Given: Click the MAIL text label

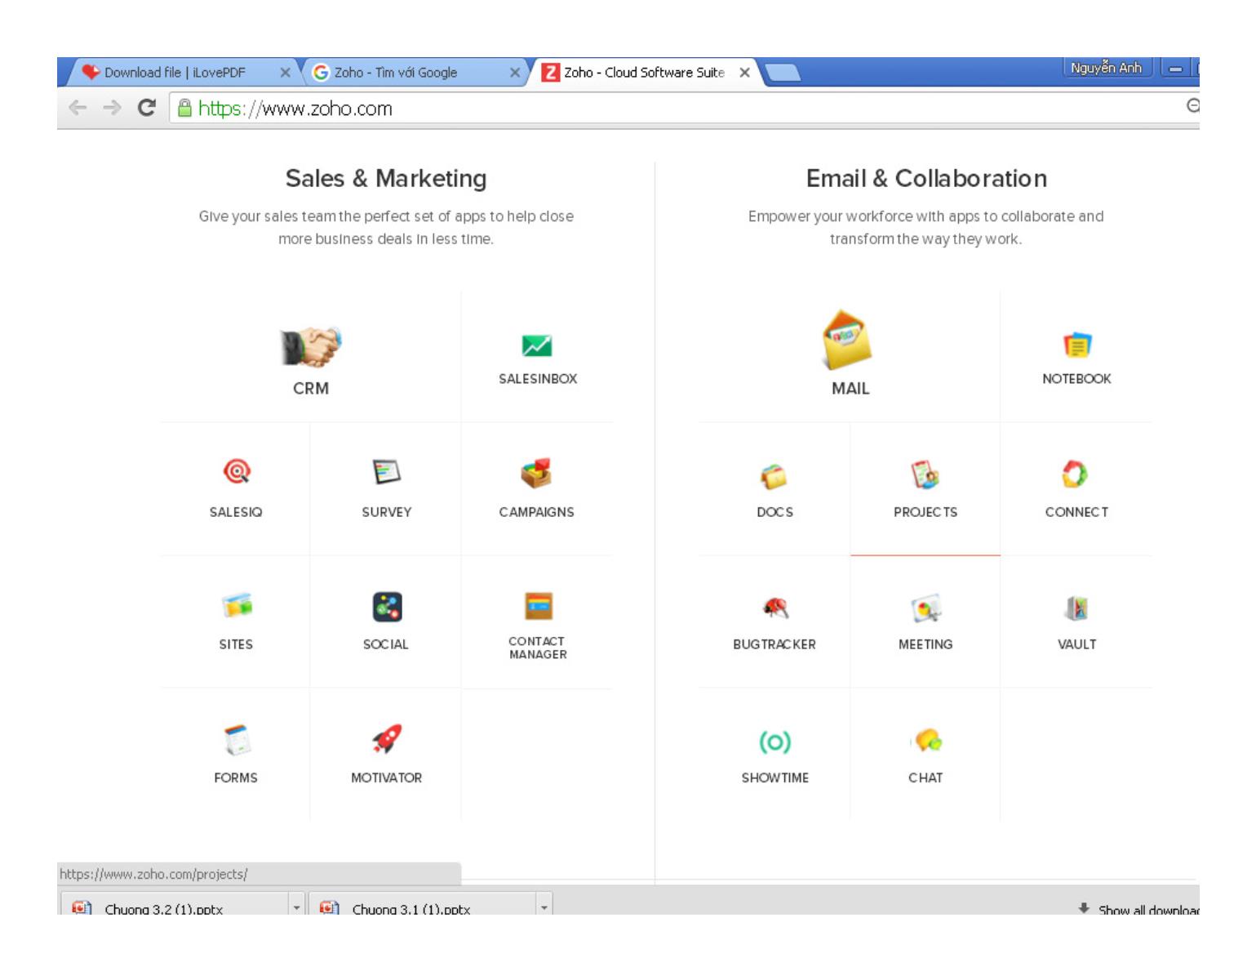Looking at the screenshot, I should click(850, 389).
